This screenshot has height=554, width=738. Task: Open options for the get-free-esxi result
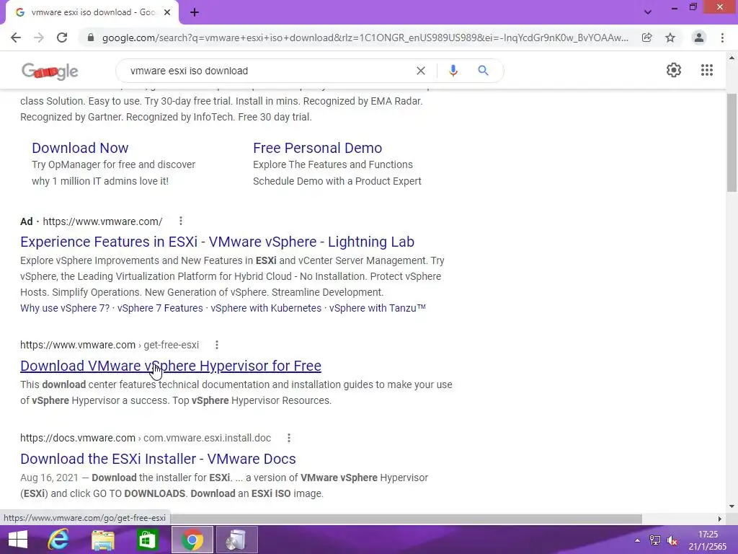click(217, 345)
